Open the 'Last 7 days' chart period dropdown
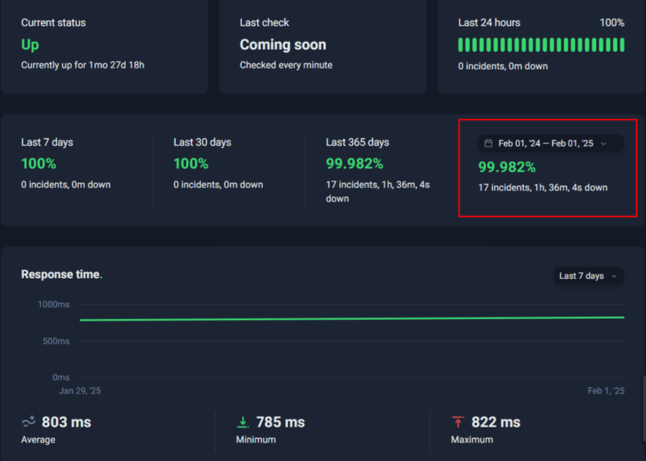646x461 pixels. click(x=588, y=276)
